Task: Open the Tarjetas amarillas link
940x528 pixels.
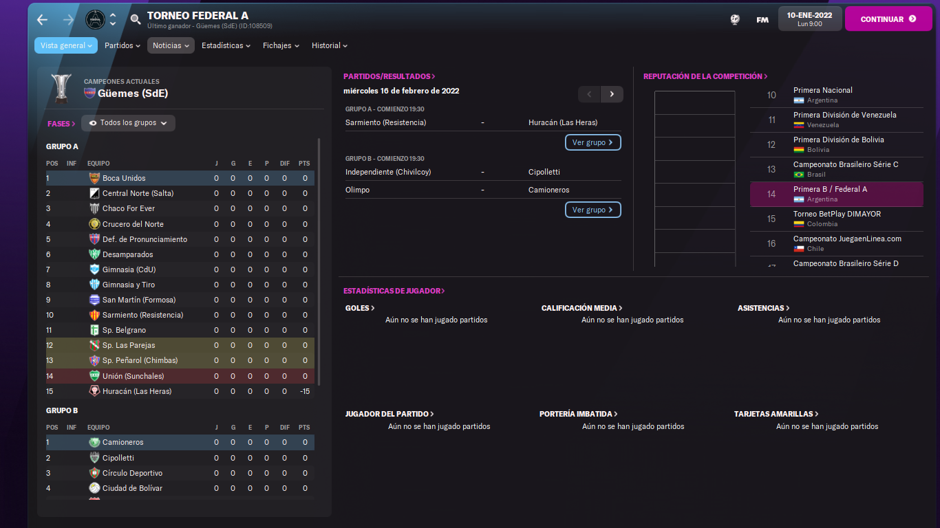Action: [776, 414]
